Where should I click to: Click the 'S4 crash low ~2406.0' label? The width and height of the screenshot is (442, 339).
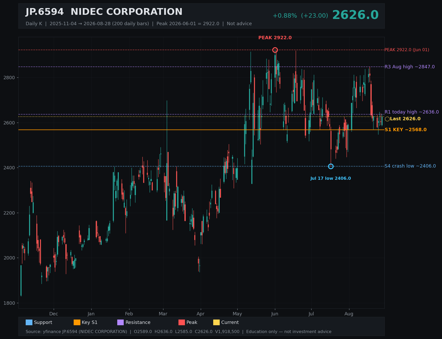[x=410, y=166]
